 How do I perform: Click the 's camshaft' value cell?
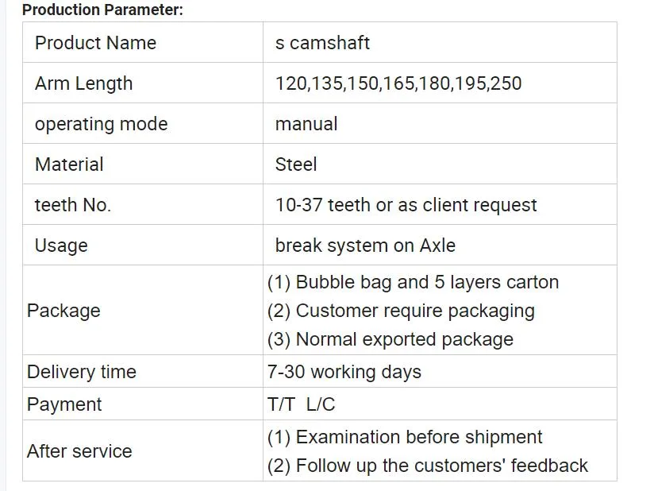[x=322, y=43]
